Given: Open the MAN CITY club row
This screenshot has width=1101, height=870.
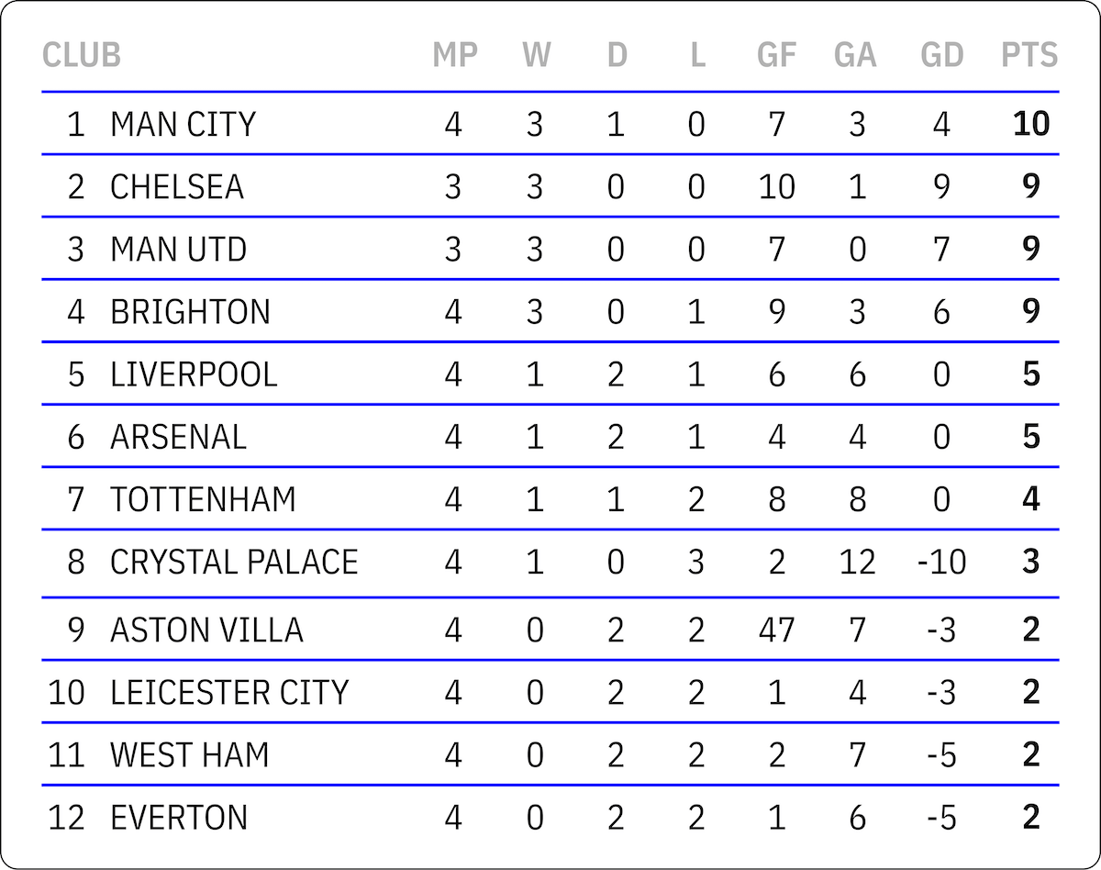Looking at the screenshot, I should (183, 124).
